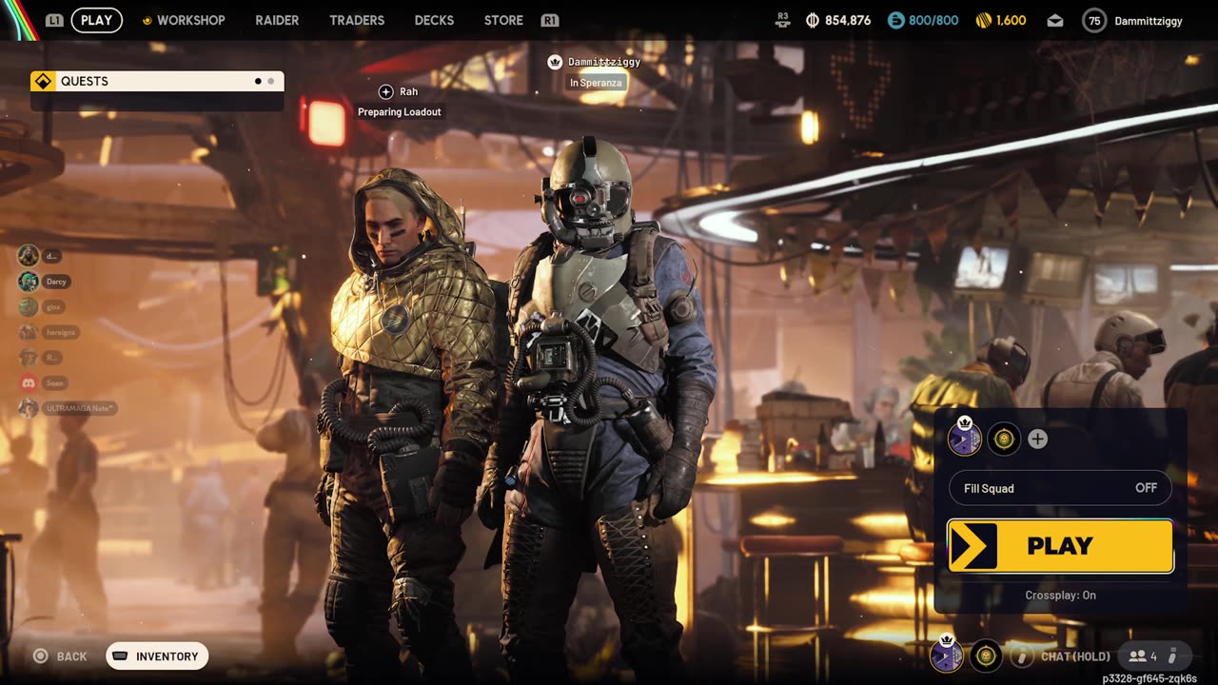
Task: Click the R1 bumper icon
Action: tap(549, 20)
